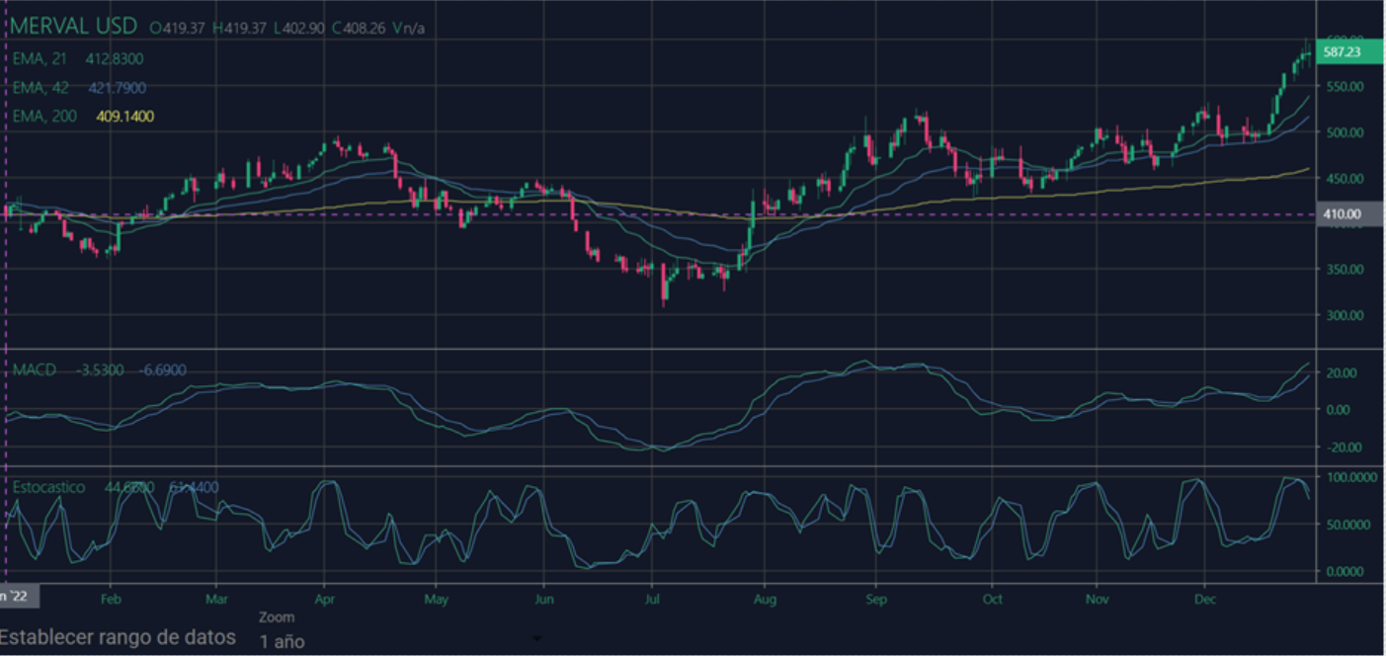Screen dimensions: 1386x656
Task: Click the high price H419.37
Action: pyautogui.click(x=239, y=28)
